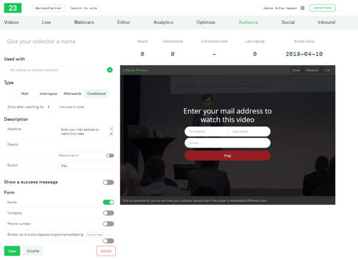Click the Switch to site link
The width and height of the screenshot is (358, 260).
tap(84, 8)
